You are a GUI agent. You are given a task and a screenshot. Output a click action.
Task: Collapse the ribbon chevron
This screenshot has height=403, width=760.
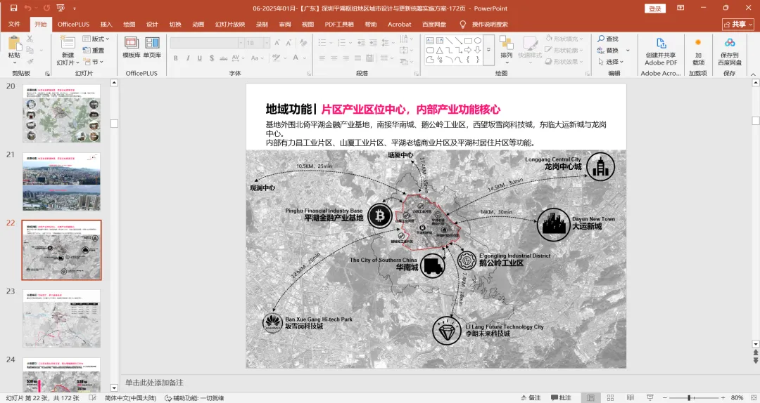point(753,74)
